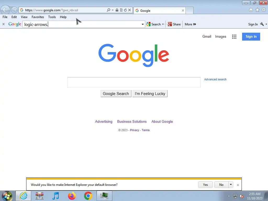Screen dimensions: 268x201
Task: Show hidden system tray icons
Action: [229, 196]
